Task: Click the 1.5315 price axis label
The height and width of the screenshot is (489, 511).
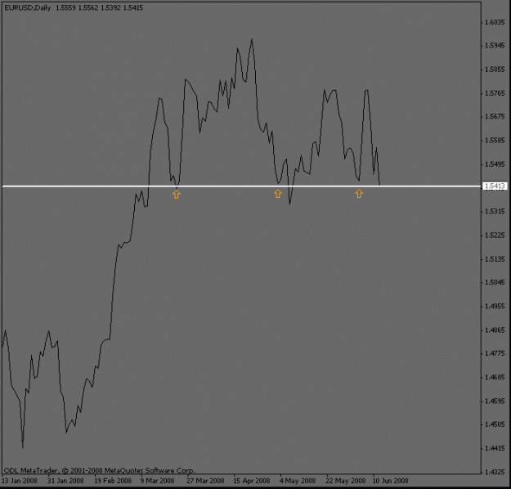Action: point(495,211)
